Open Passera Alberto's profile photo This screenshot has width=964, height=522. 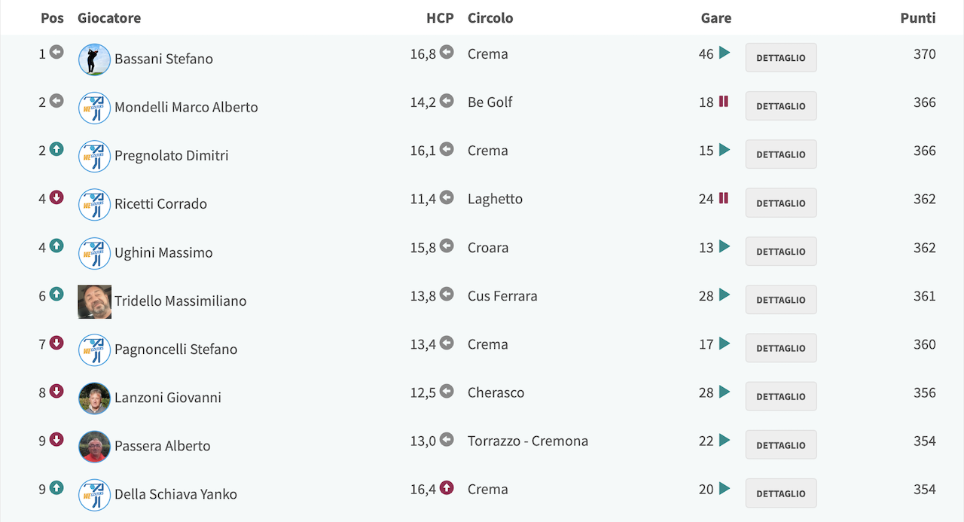pyautogui.click(x=94, y=447)
